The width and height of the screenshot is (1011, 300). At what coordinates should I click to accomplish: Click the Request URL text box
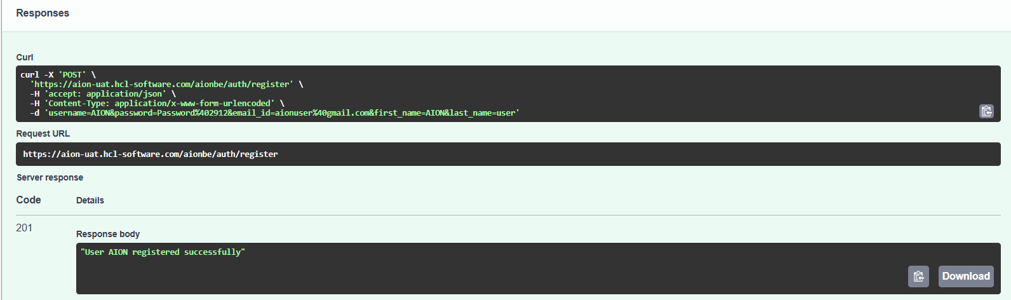tap(508, 154)
